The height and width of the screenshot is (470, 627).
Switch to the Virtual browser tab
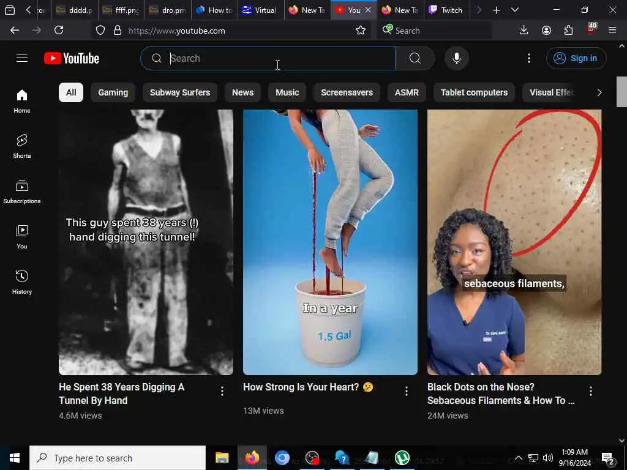[x=260, y=10]
